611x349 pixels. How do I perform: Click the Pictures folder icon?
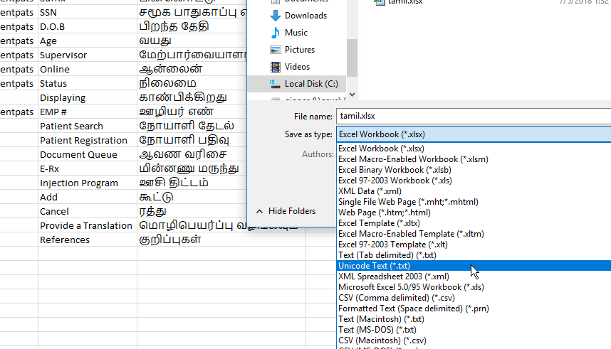point(276,50)
